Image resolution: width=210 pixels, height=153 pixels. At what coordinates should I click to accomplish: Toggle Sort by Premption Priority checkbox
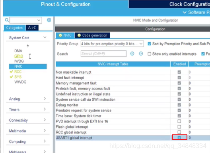click(x=149, y=44)
